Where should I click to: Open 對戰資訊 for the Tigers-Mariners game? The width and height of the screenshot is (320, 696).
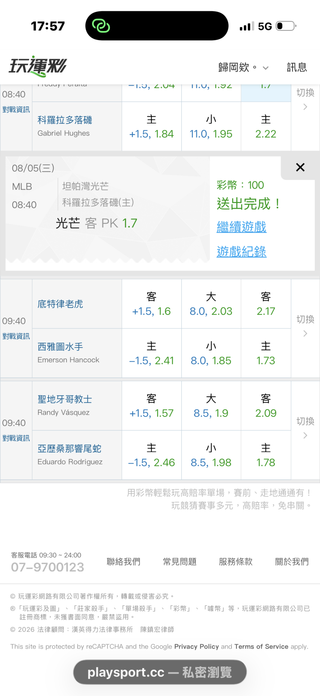(x=16, y=336)
